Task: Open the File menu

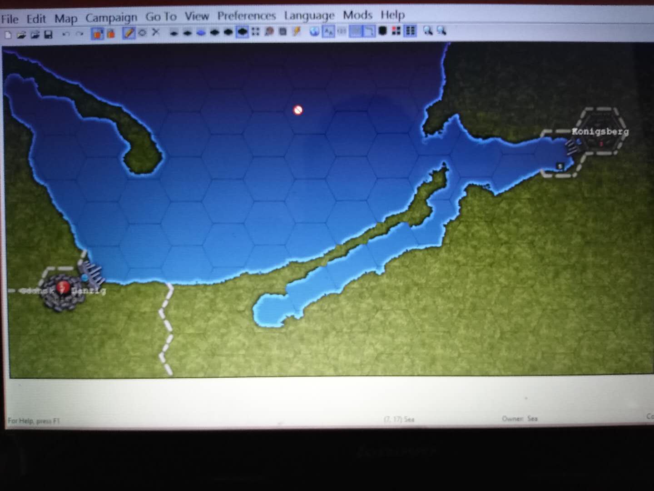Action: pyautogui.click(x=10, y=19)
